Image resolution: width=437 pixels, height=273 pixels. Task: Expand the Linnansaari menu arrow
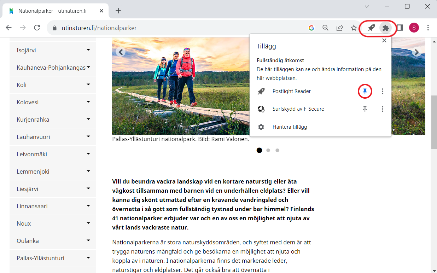coord(88,206)
